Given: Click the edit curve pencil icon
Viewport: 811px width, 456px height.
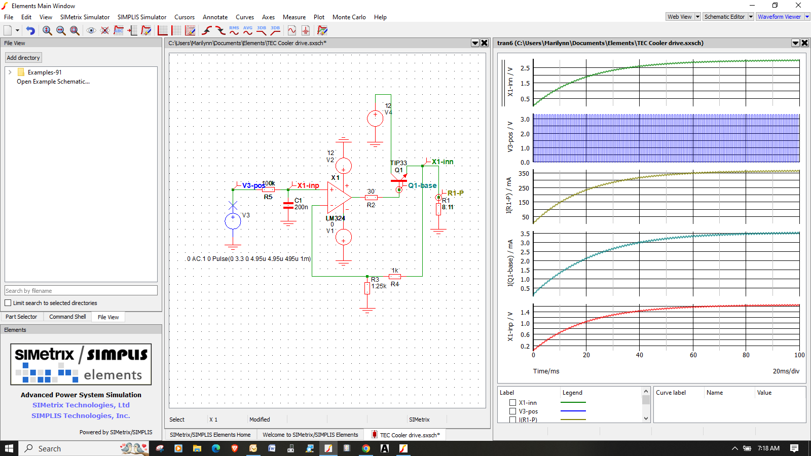Looking at the screenshot, I should 146,30.
